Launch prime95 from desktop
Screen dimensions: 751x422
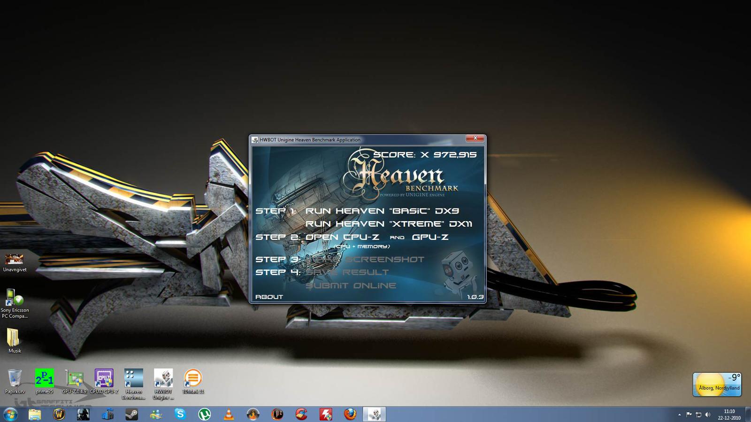click(44, 381)
